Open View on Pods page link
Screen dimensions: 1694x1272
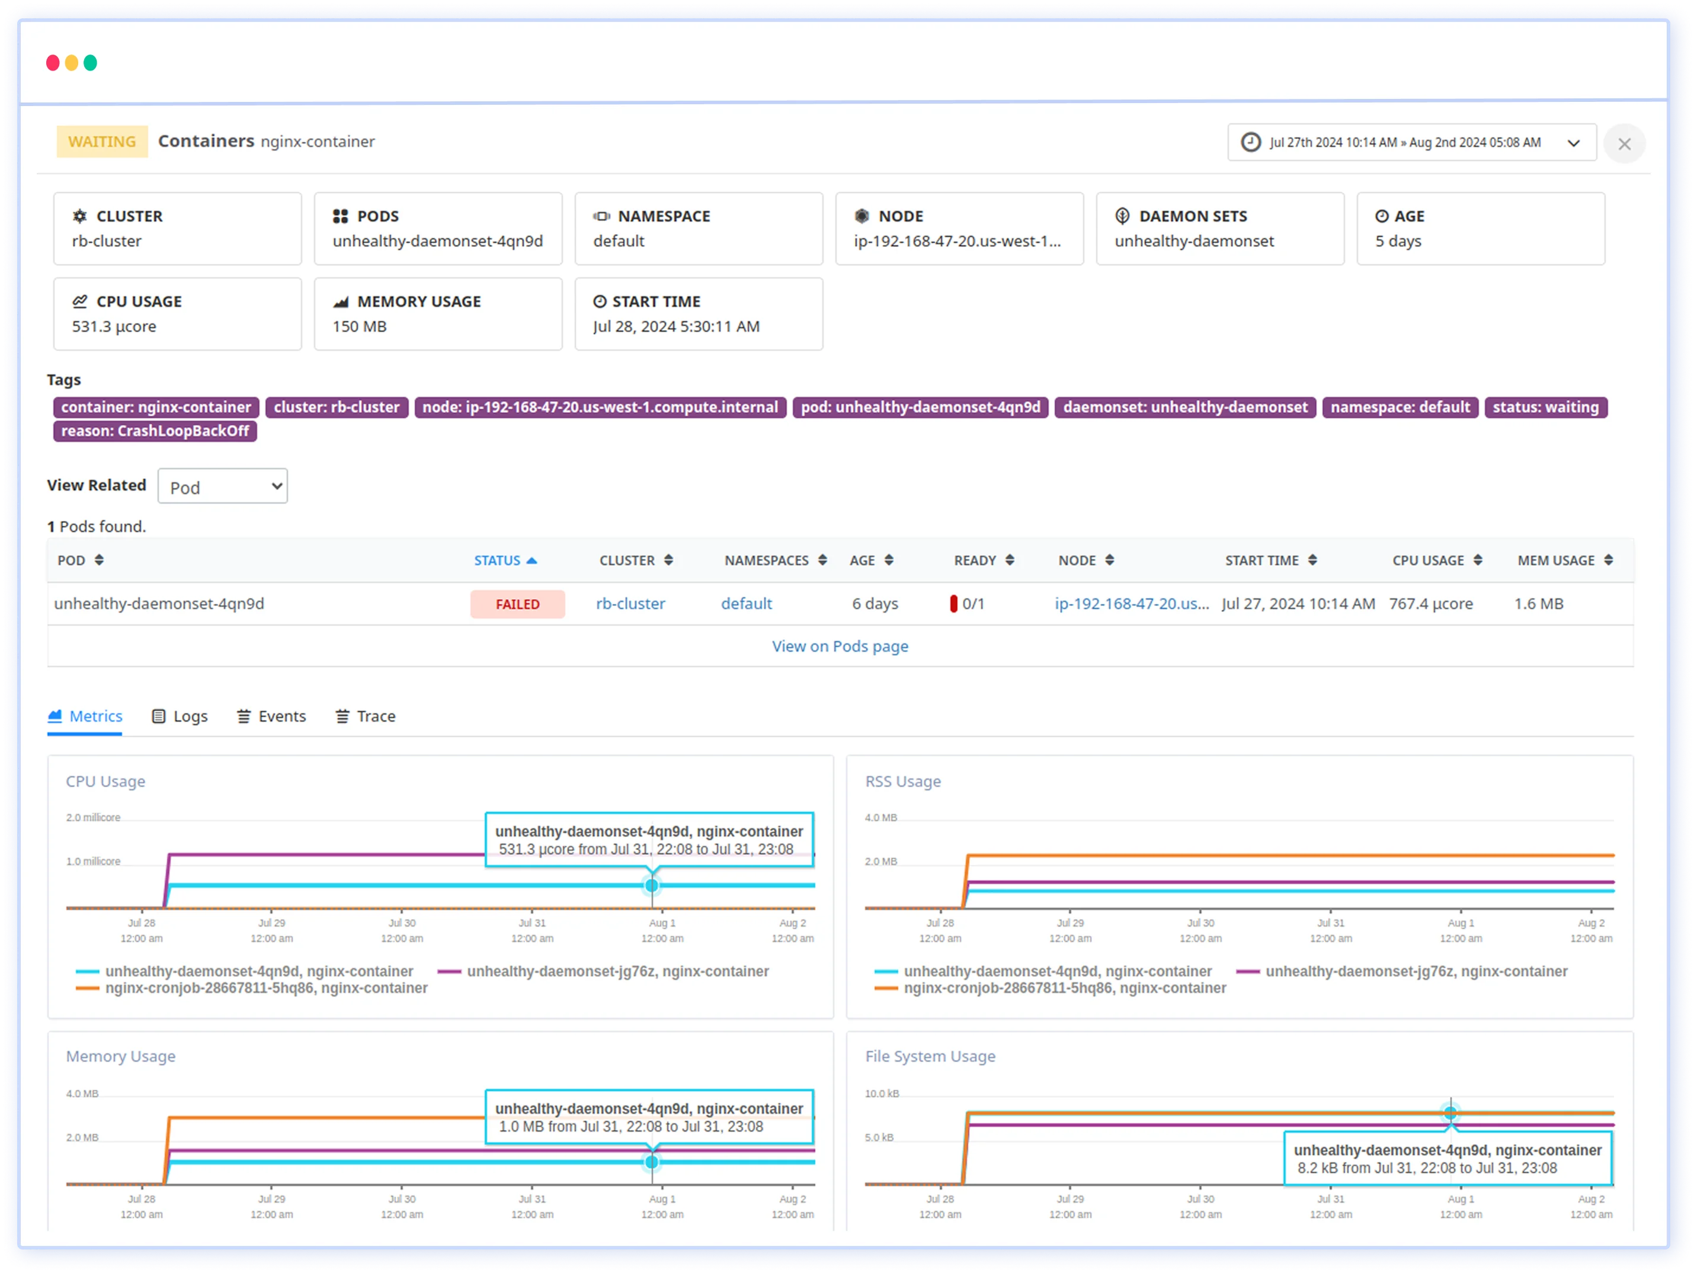[840, 646]
